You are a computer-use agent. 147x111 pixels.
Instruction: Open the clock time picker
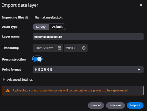coord(84,48)
